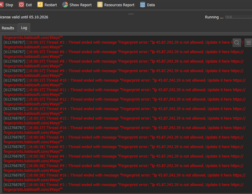Image resolution: width=252 pixels, height=194 pixels.
Task: Open the log hamburger menu
Action: click(x=248, y=43)
